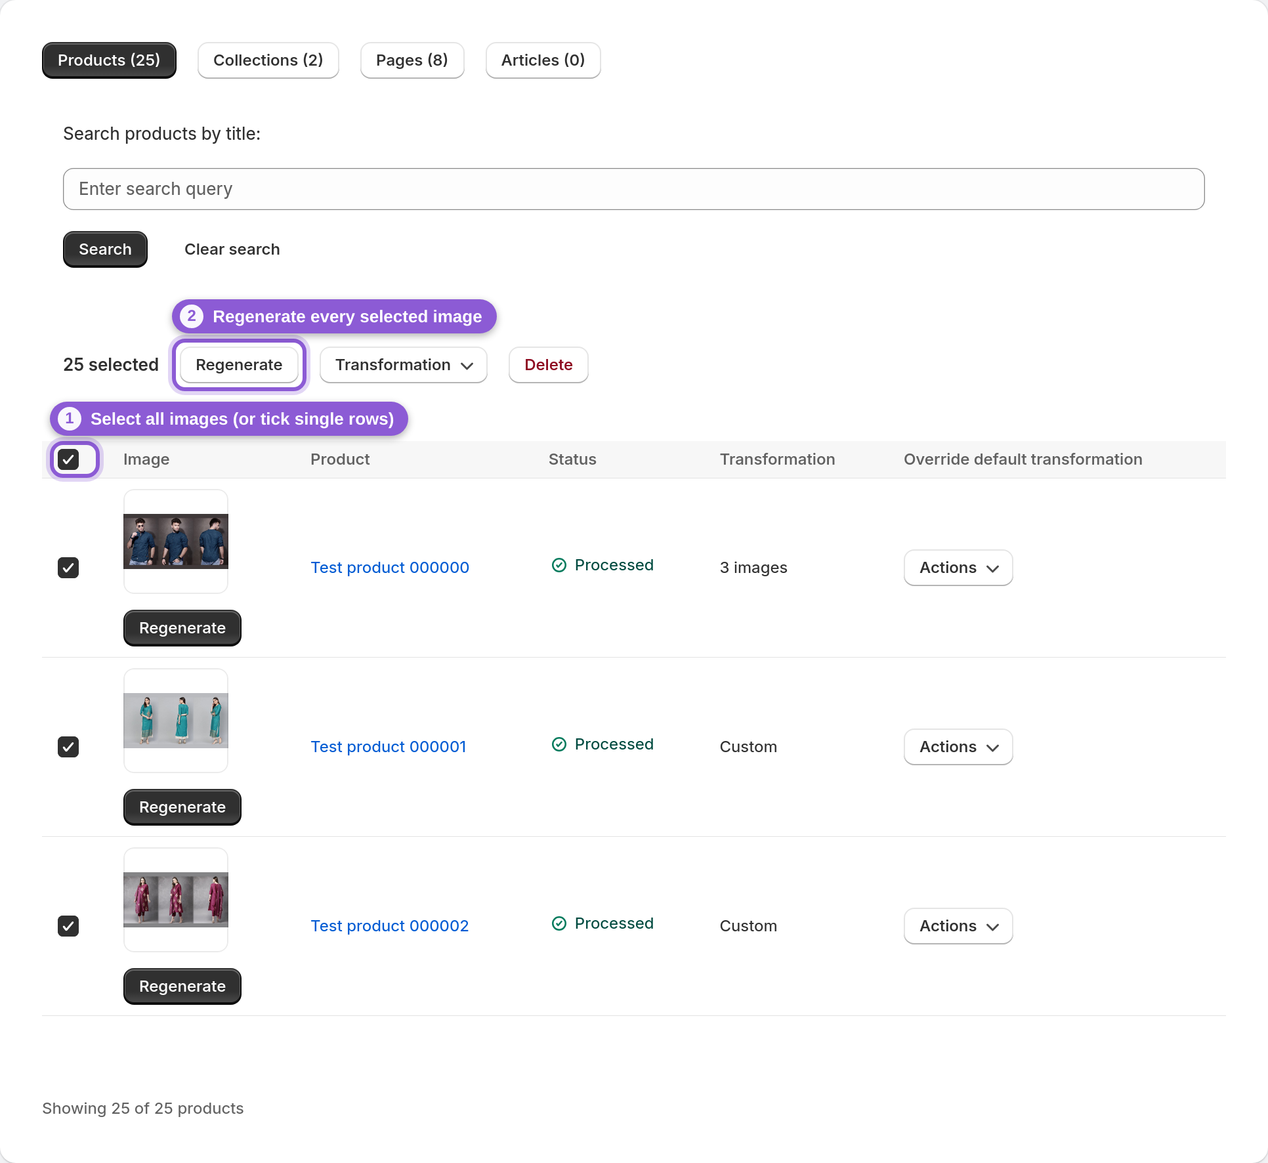Click the Transformation column header
The height and width of the screenshot is (1163, 1268).
pyautogui.click(x=778, y=459)
